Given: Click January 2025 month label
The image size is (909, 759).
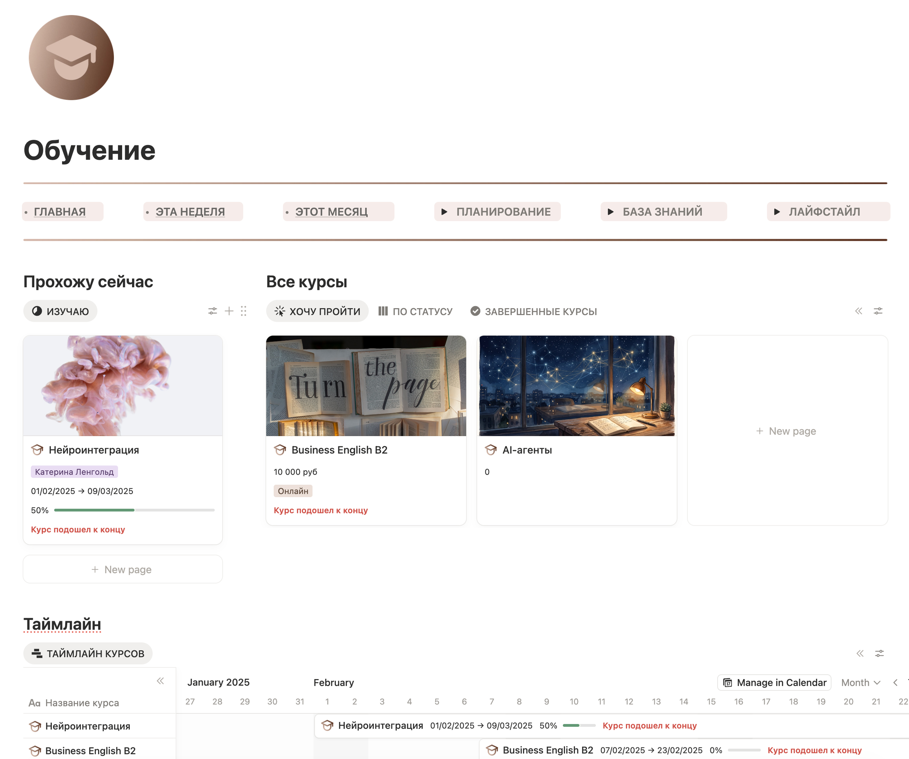Looking at the screenshot, I should coord(219,683).
